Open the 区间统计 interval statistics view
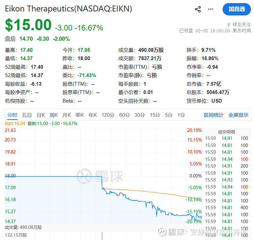Viewport: 254px width, 240px height. point(214,115)
